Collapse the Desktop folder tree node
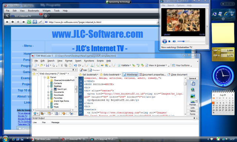The height and width of the screenshot is (142, 237). [x=49, y=86]
